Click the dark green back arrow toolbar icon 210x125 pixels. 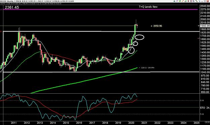point(174,1)
